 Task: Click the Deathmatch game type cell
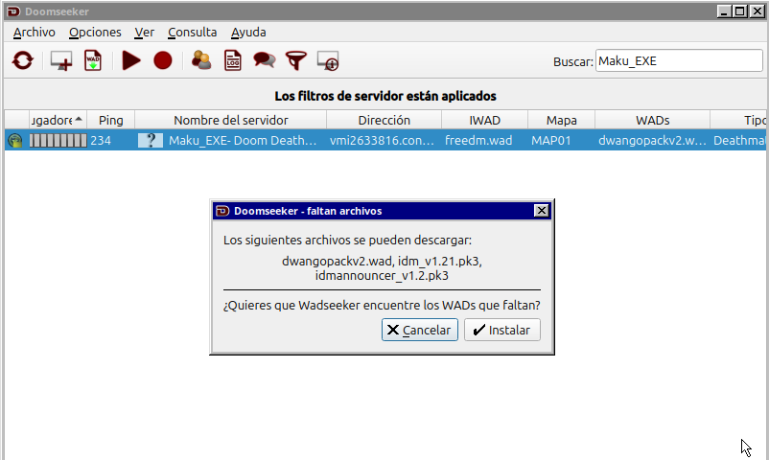[x=739, y=141]
